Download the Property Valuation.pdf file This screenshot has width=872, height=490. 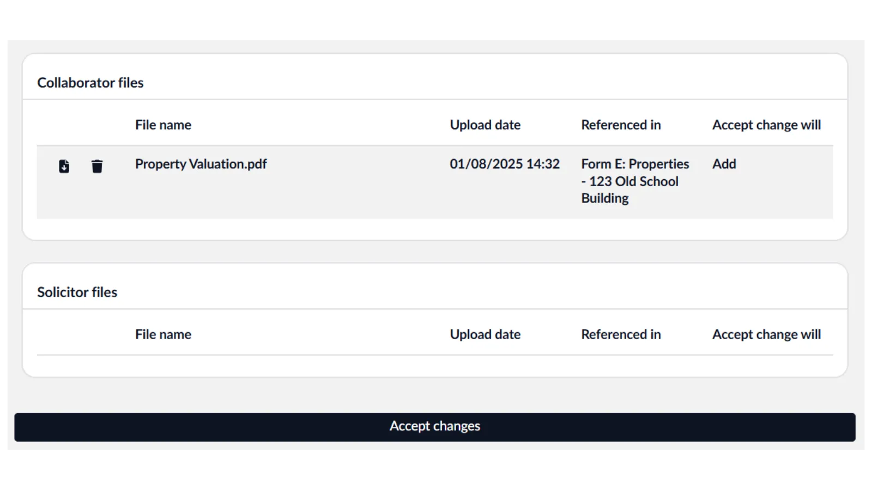pyautogui.click(x=64, y=166)
